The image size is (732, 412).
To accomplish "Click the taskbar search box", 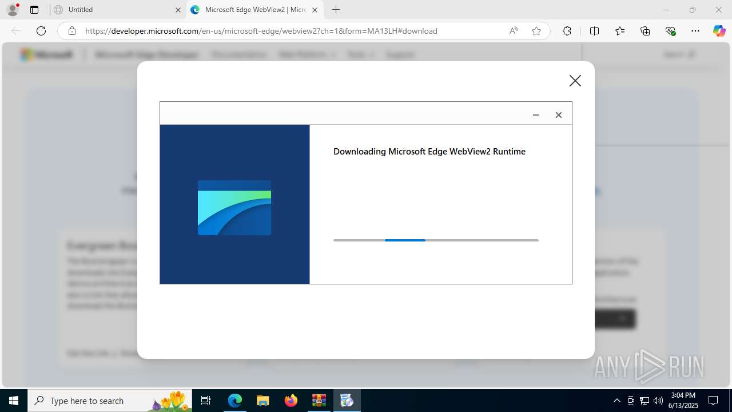I will click(x=110, y=401).
